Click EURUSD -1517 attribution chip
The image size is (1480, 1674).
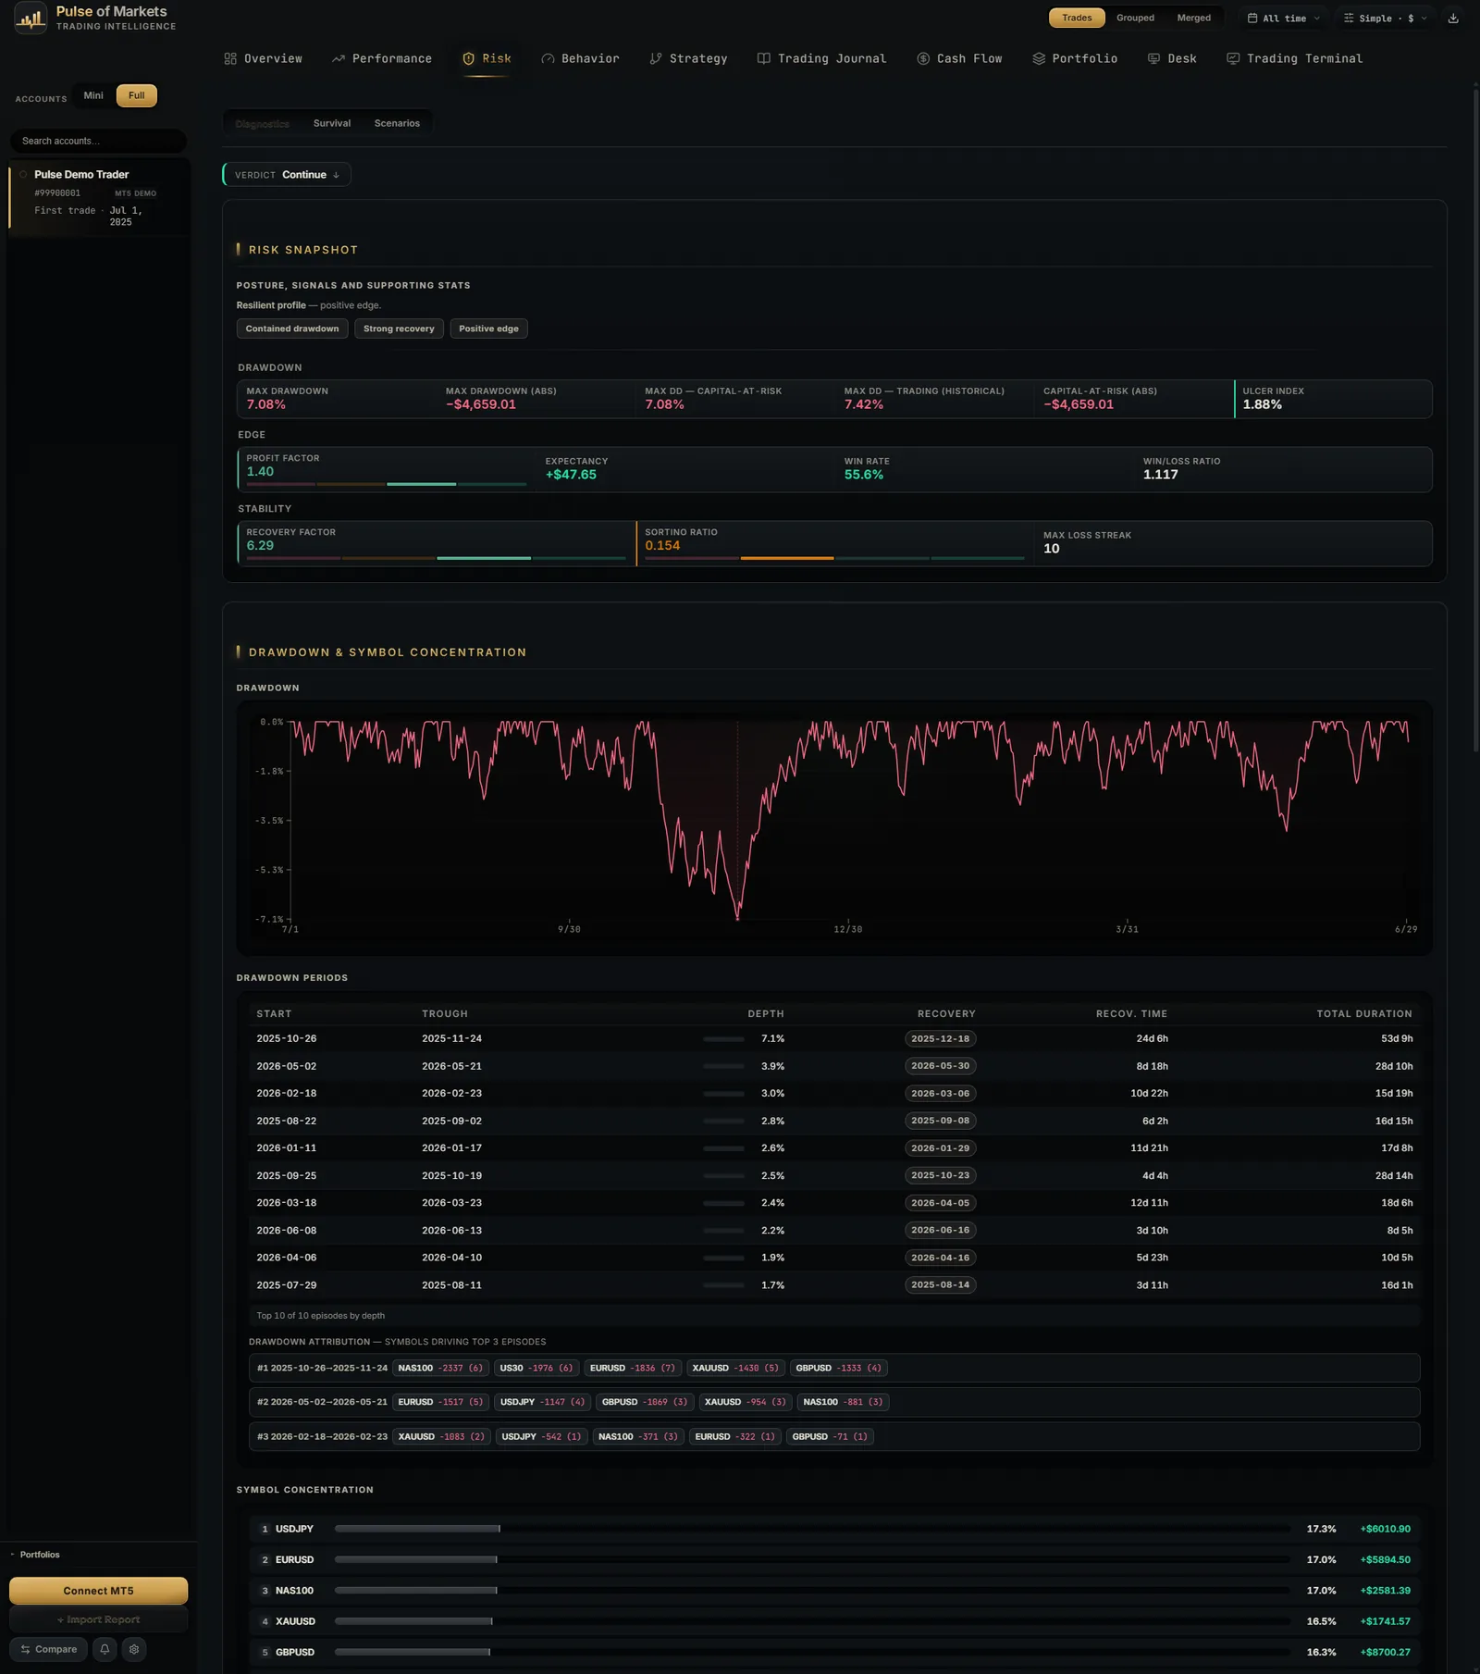[440, 1402]
